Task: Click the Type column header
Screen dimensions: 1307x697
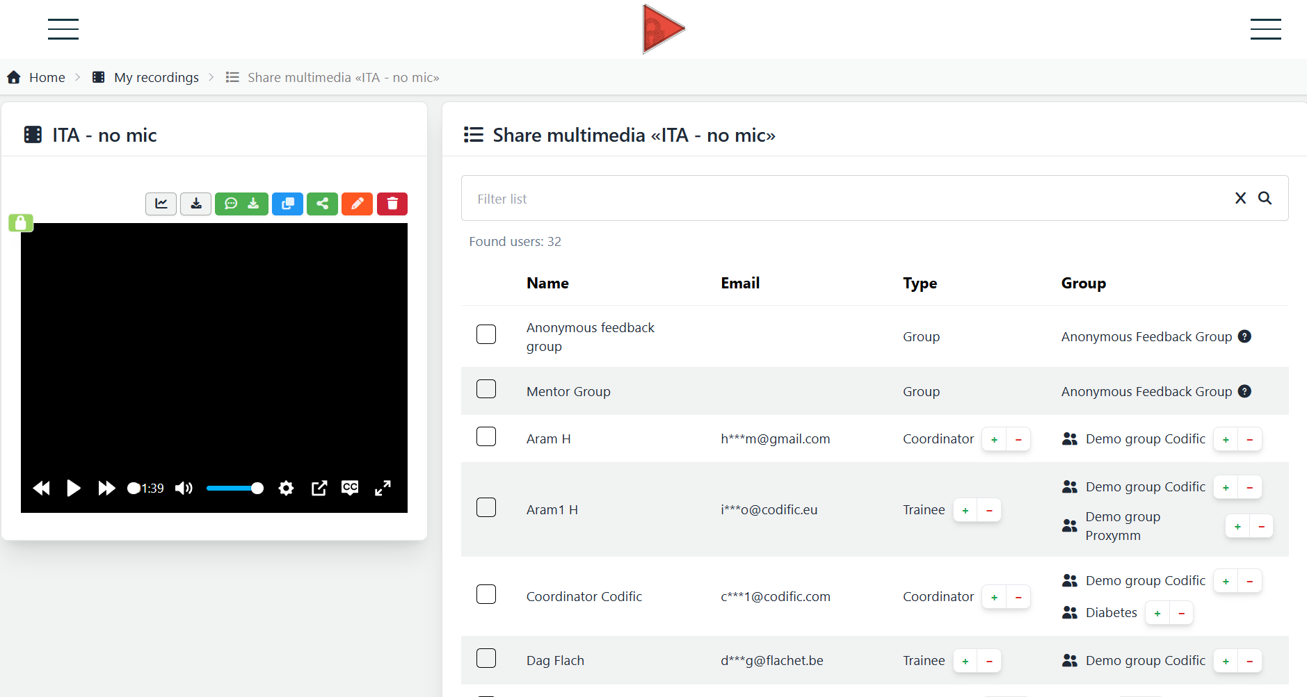Action: pos(920,283)
